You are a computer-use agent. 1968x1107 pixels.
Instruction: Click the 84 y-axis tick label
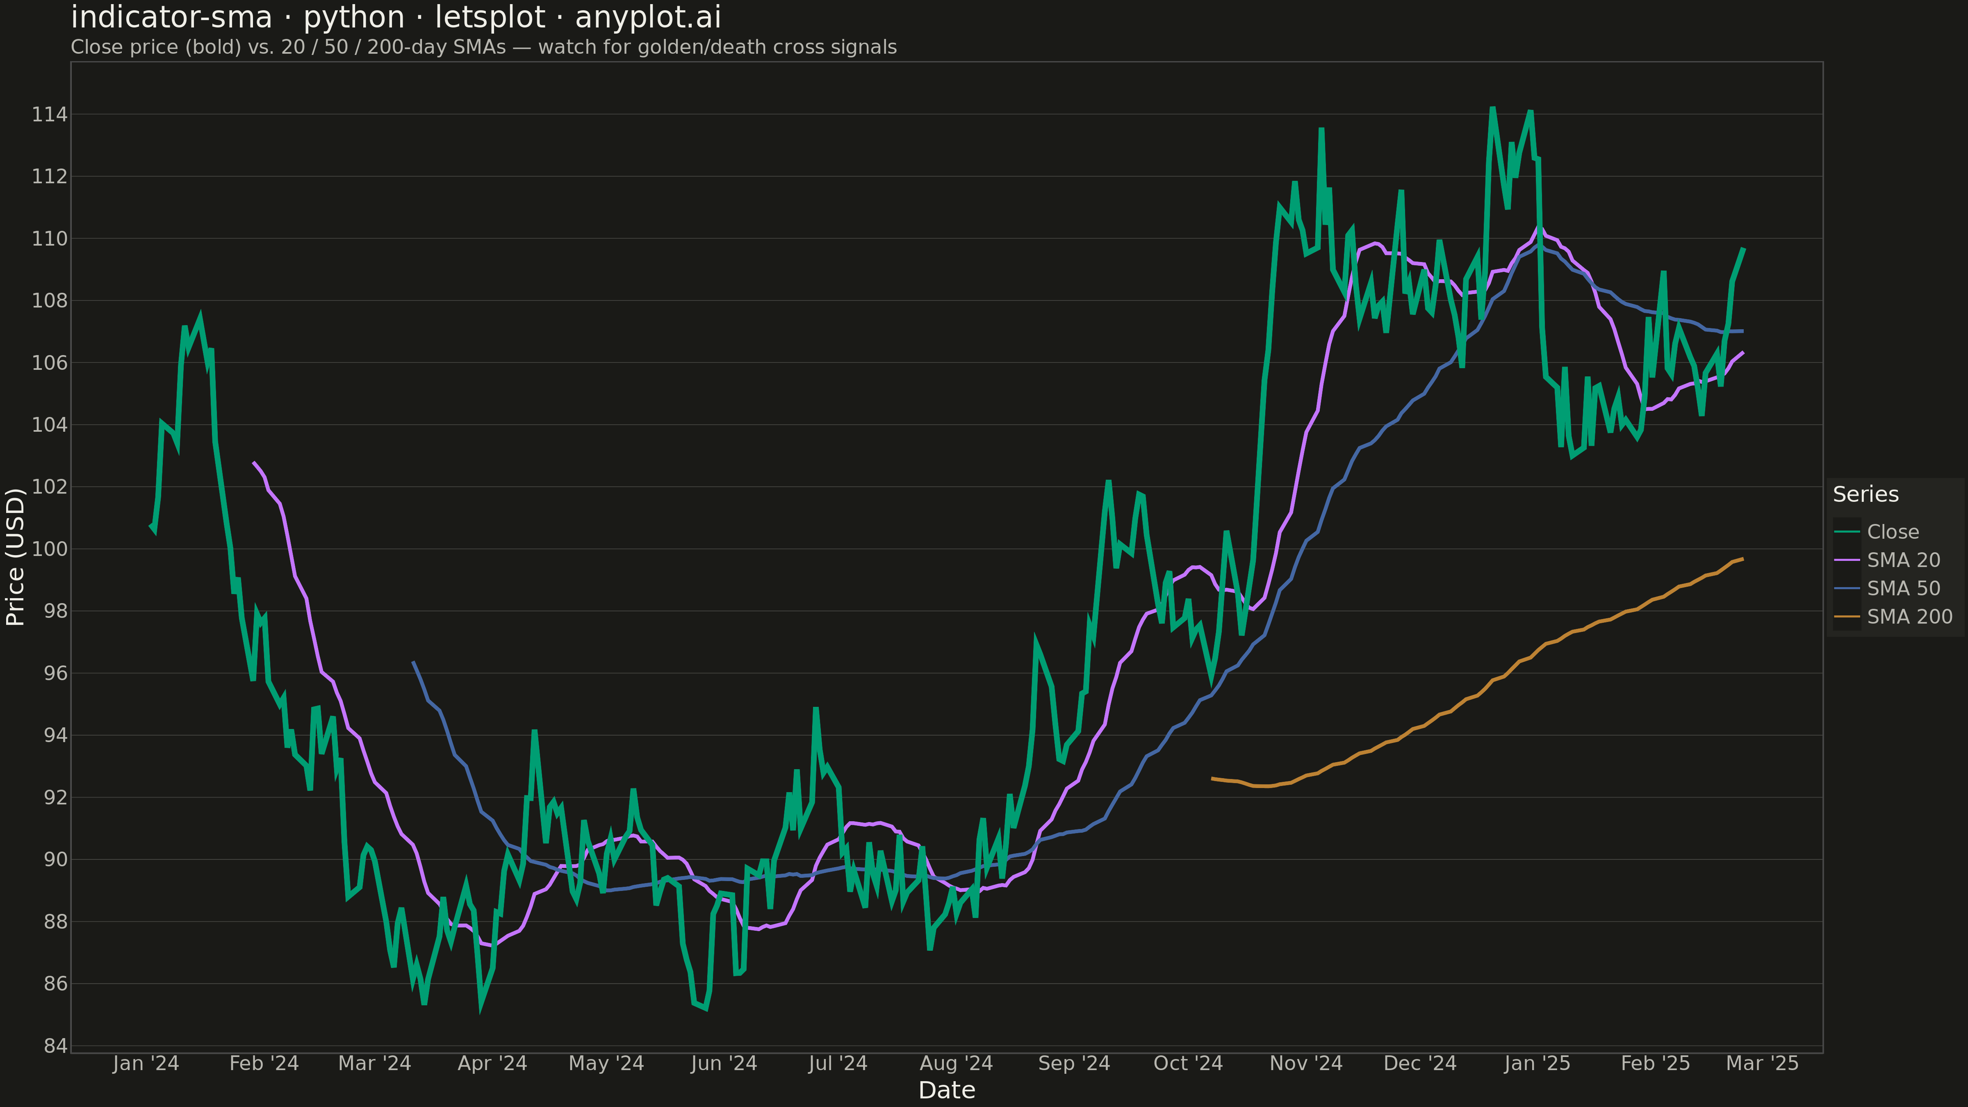coord(55,1046)
